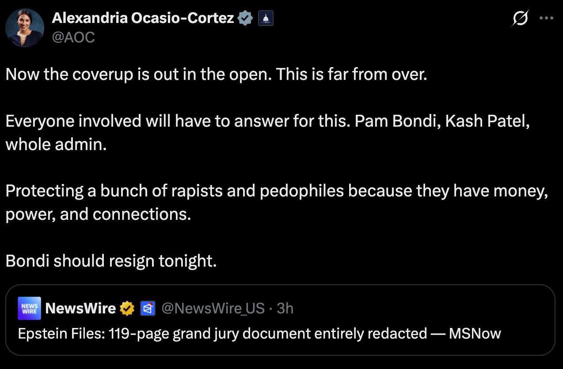The height and width of the screenshot is (369, 563).
Task: Click the word "MSNow" in quoted post
Action: click(475, 333)
